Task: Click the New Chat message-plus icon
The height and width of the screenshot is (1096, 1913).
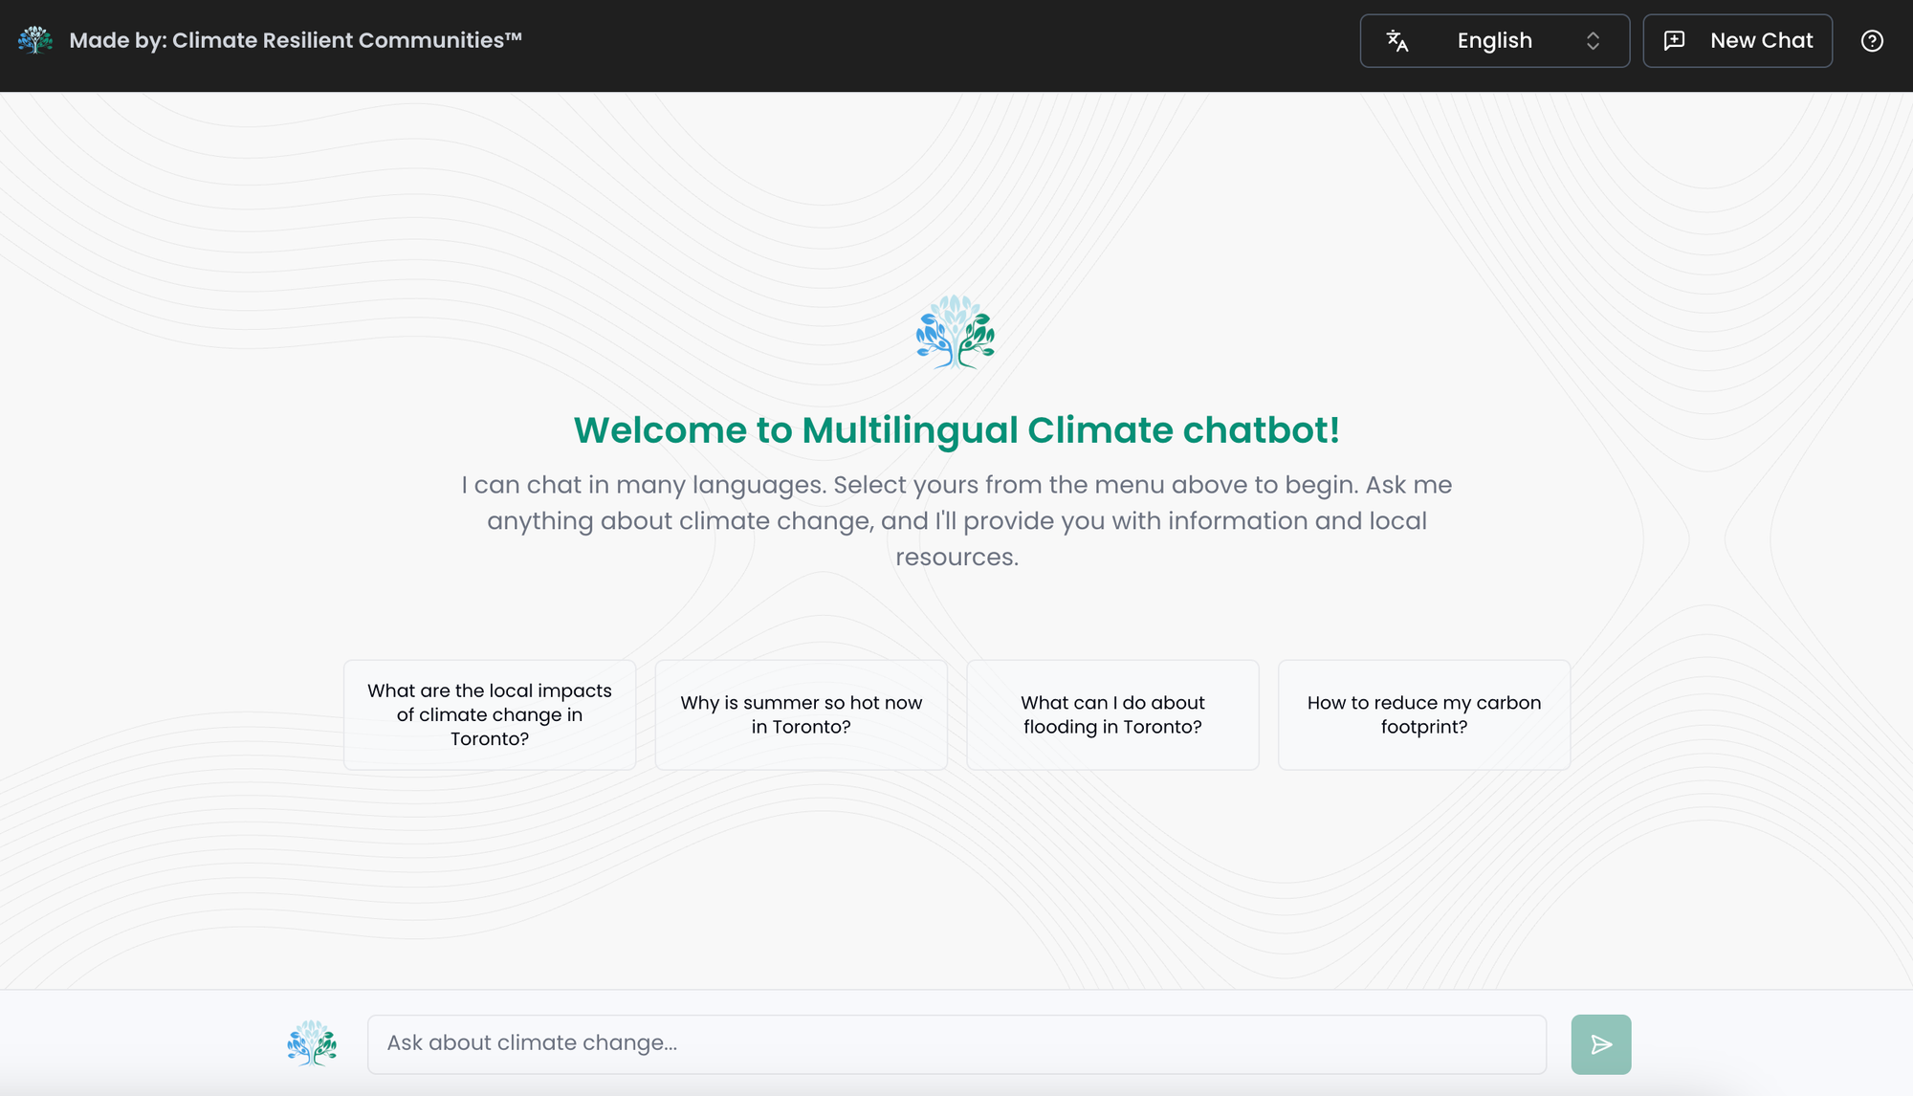Action: 1674,40
